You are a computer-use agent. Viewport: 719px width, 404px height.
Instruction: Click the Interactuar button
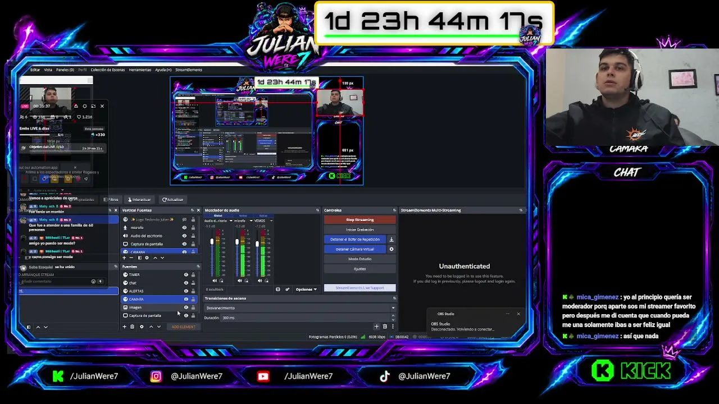coord(139,200)
